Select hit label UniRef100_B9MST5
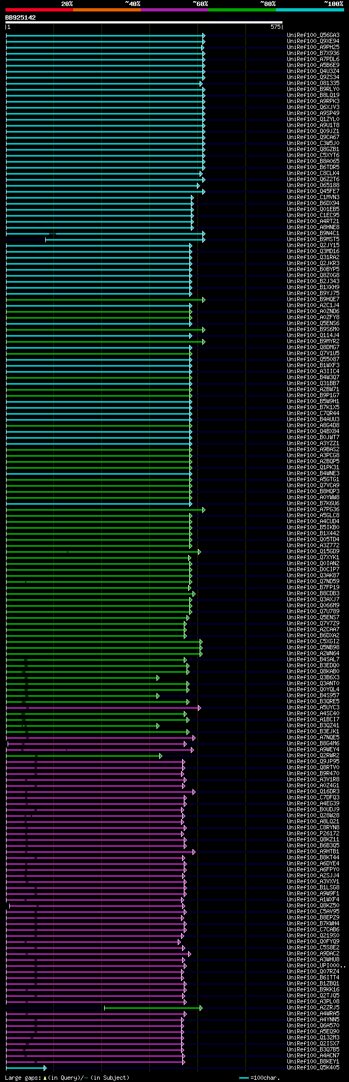The image size is (349, 1082). coord(313,239)
